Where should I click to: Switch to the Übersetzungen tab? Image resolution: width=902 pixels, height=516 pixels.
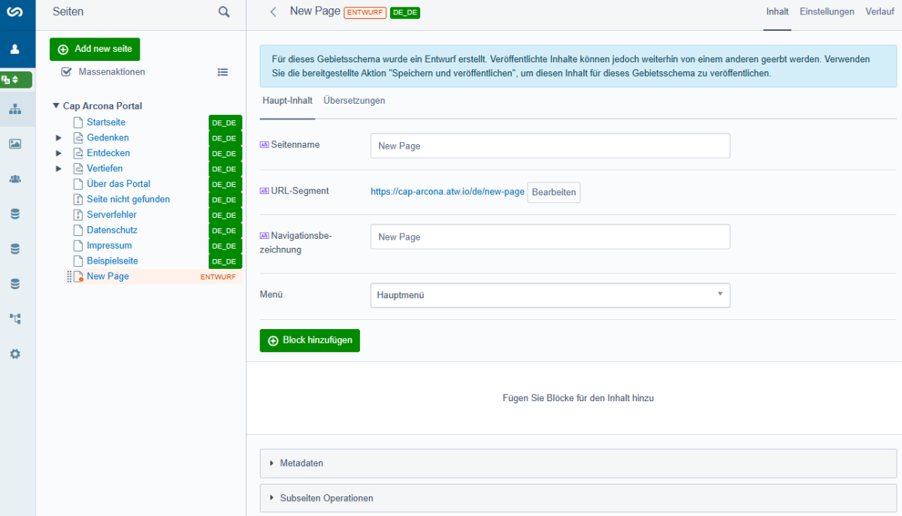tap(354, 101)
